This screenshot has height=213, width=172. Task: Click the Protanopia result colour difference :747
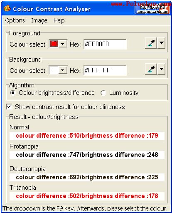pyautogui.click(x=87, y=155)
